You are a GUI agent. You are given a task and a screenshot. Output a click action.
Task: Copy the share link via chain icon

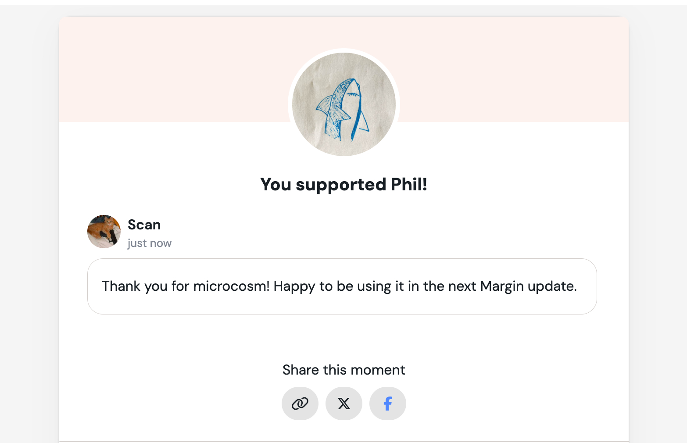pyautogui.click(x=300, y=404)
